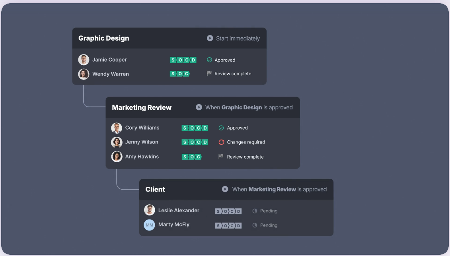
Task: Click play icon in Marketing Review header
Action: 199,107
